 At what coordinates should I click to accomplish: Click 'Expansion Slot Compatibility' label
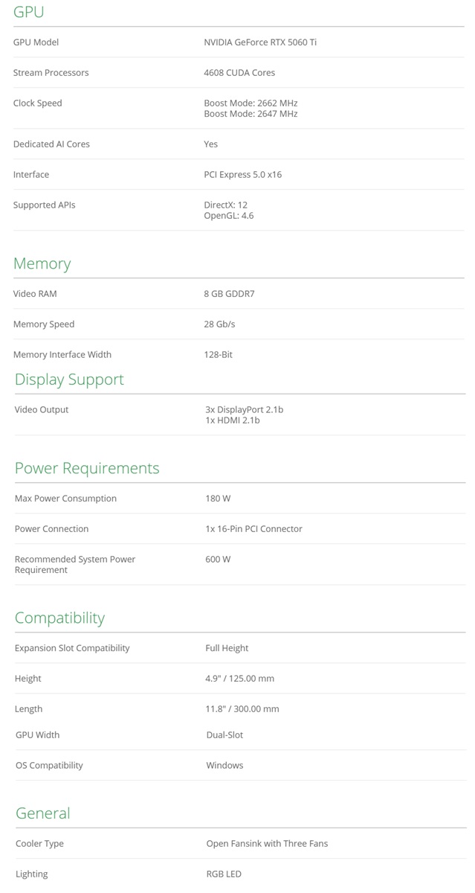tap(72, 648)
